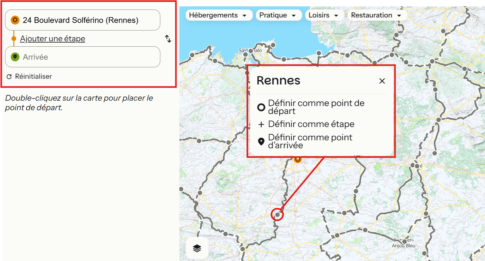Viewport: 485px width, 261px height.
Task: Focus the Arrivée input field
Action: [89, 57]
